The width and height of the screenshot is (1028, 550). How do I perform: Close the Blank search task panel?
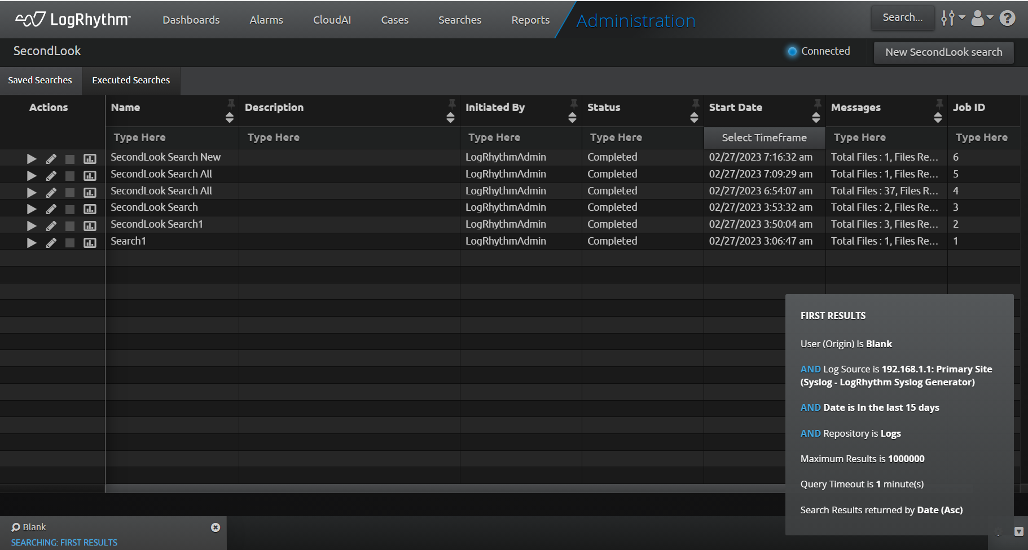[x=216, y=527]
